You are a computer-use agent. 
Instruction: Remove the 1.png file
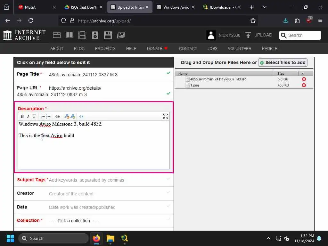pos(304,85)
